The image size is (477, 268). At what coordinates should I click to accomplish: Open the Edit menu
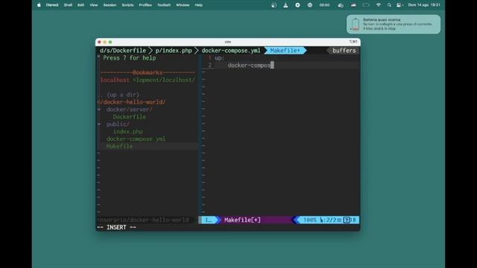80,5
